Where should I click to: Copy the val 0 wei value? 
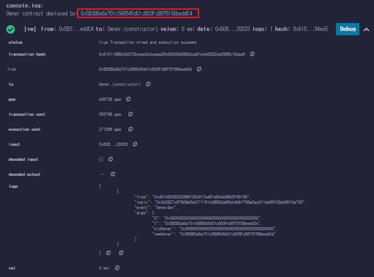click(117, 268)
